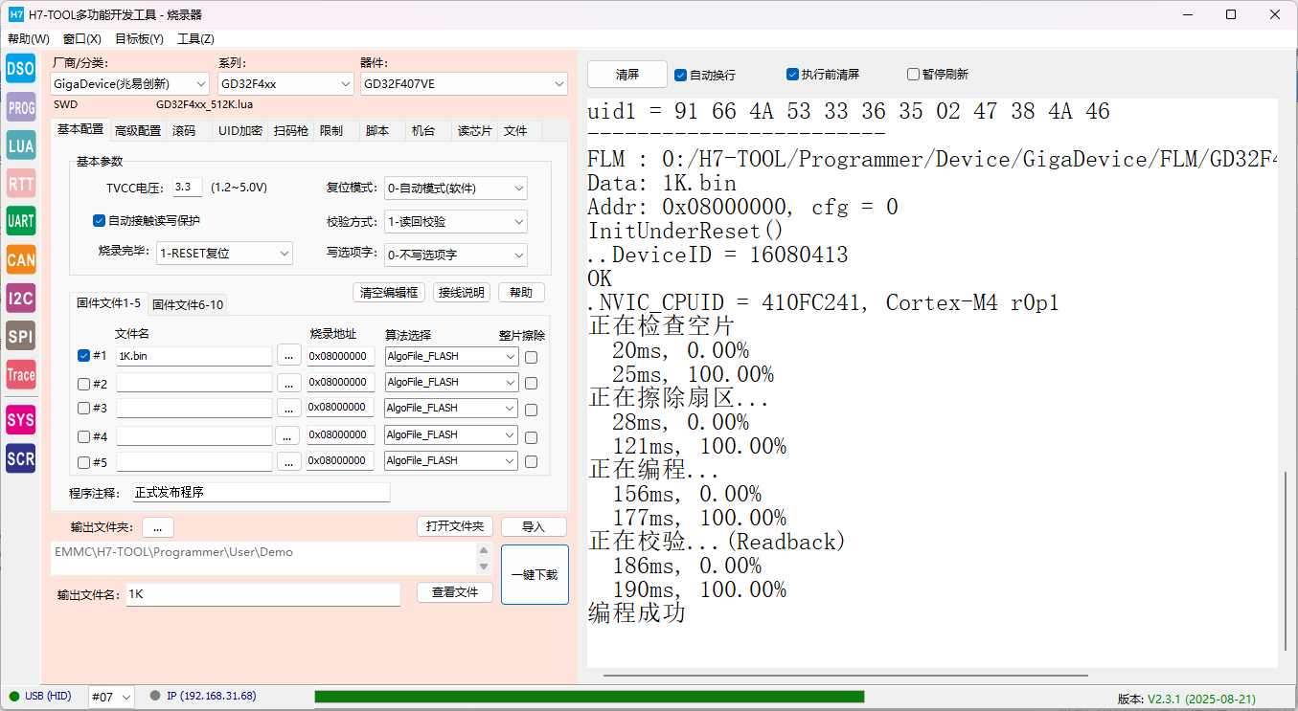
Task: Open the DSO oscilloscope sidebar icon
Action: [20, 68]
